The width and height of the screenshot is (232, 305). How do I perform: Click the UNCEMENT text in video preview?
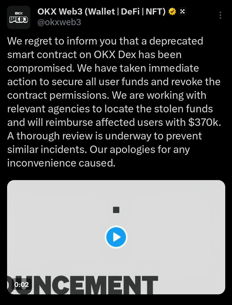coord(83,285)
